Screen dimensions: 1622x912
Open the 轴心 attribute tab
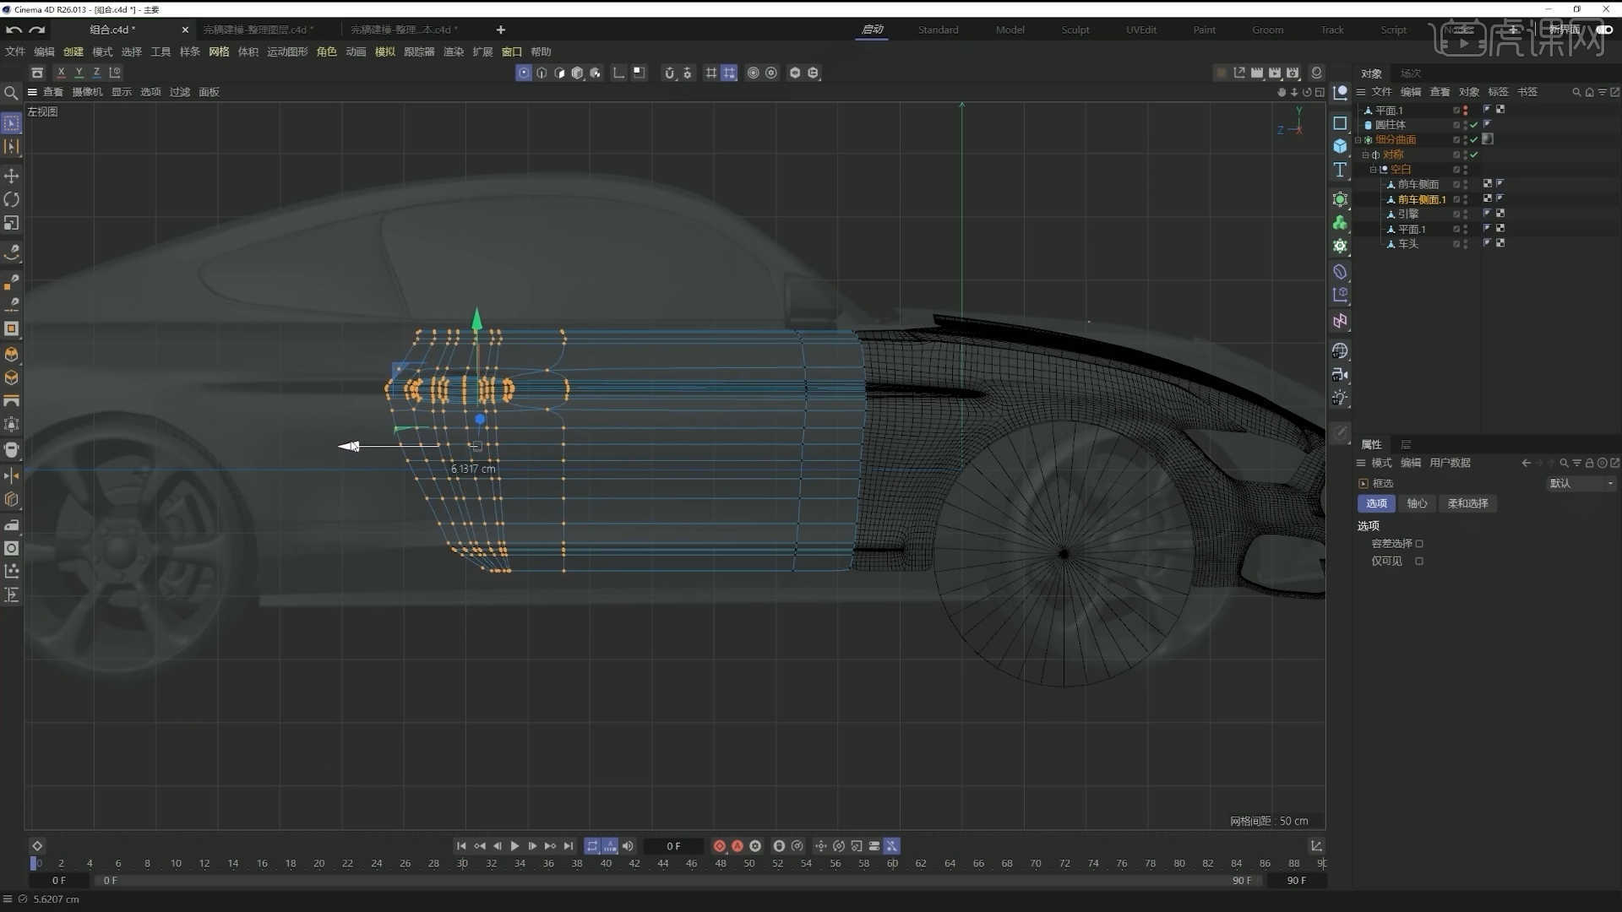click(1417, 503)
